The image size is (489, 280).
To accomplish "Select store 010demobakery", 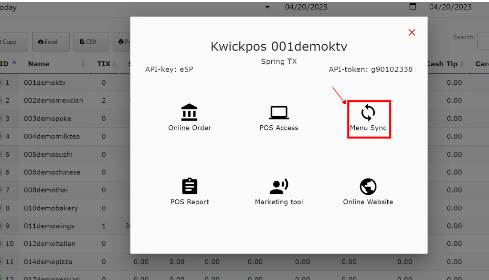I will [51, 208].
